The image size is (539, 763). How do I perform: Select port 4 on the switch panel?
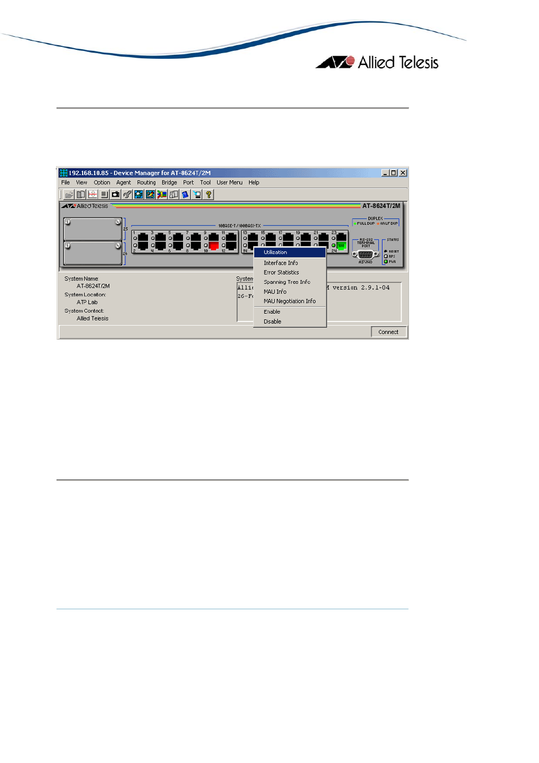click(160, 246)
